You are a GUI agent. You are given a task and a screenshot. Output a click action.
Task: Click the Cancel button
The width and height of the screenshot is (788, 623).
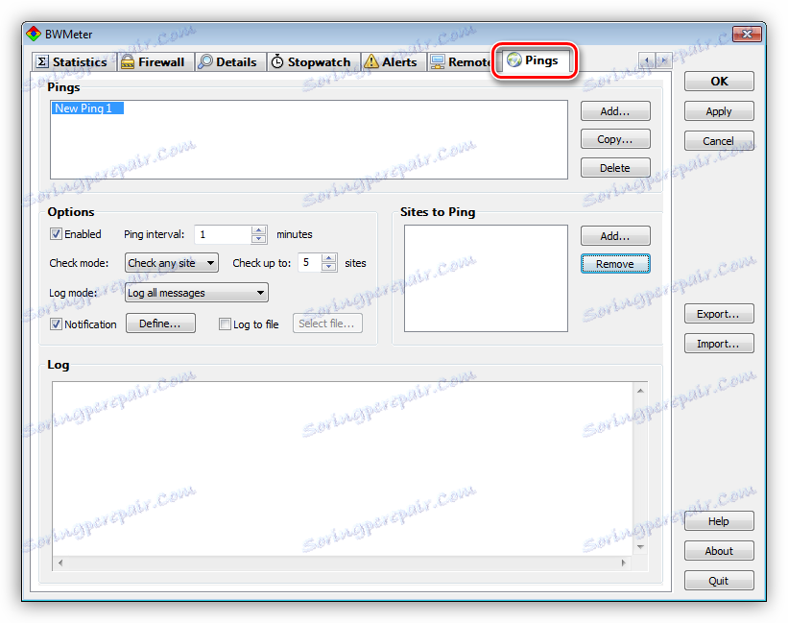coord(719,141)
